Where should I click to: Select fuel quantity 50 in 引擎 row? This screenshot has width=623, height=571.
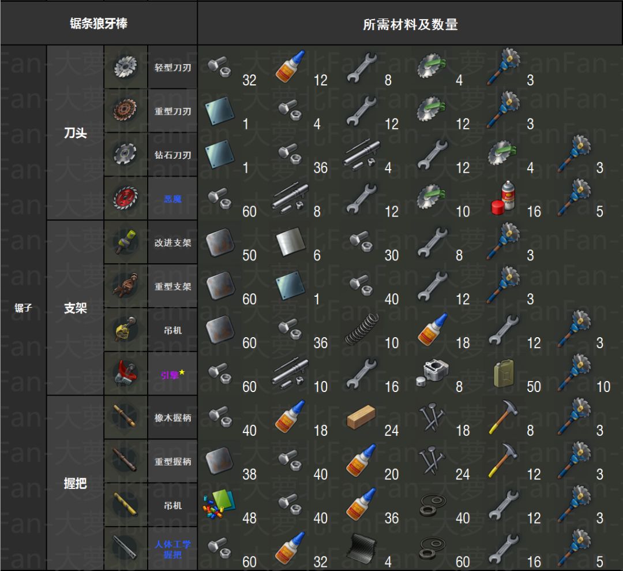click(534, 386)
